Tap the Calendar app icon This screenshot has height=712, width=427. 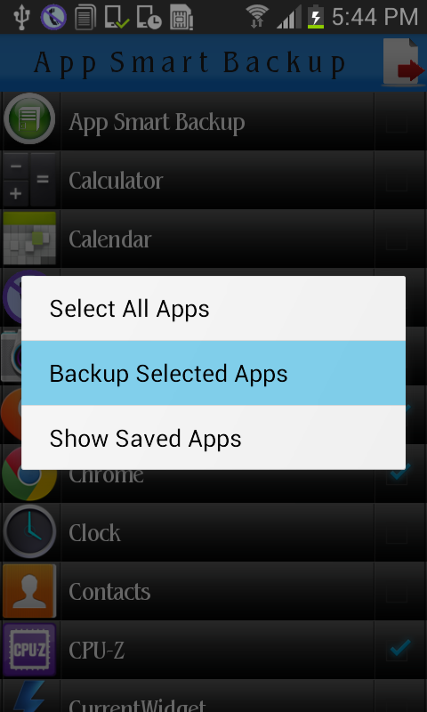[29, 238]
